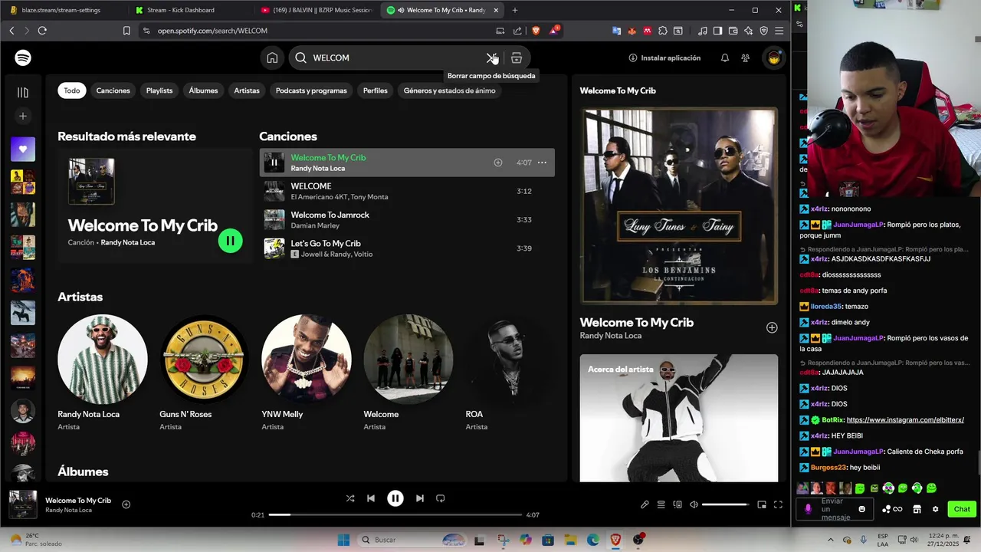This screenshot has width=981, height=552.
Task: Click the browser reload button
Action: 42,31
